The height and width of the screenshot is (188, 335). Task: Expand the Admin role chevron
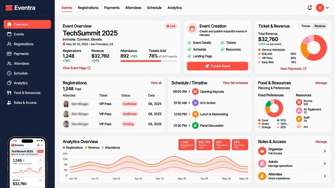point(325,163)
